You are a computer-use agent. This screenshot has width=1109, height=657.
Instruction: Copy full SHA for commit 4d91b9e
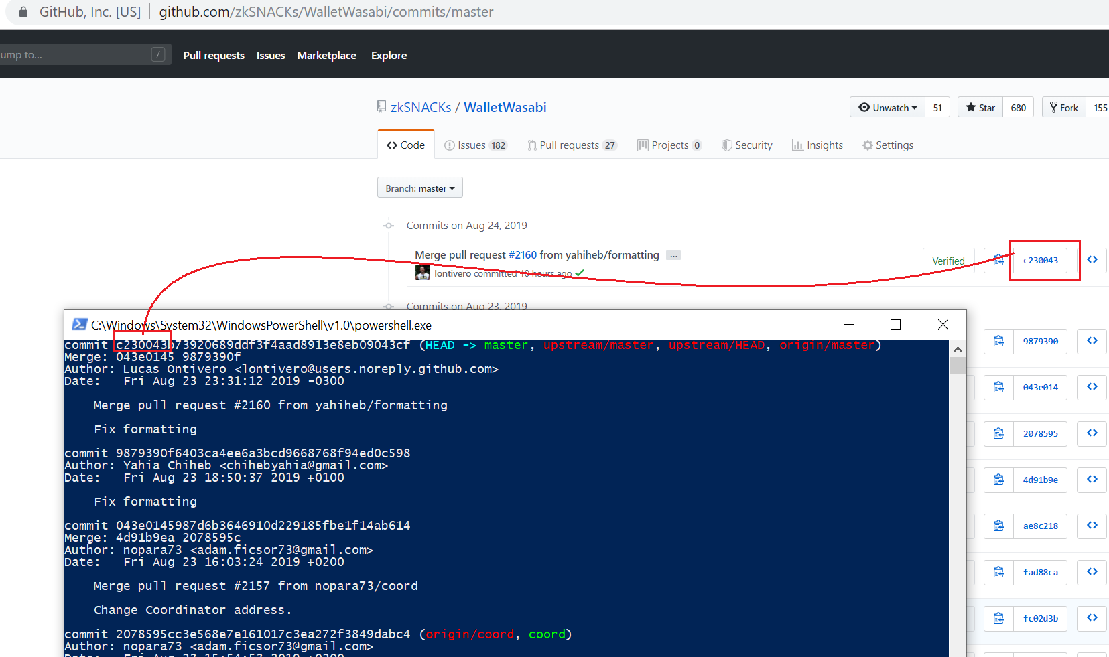(998, 480)
